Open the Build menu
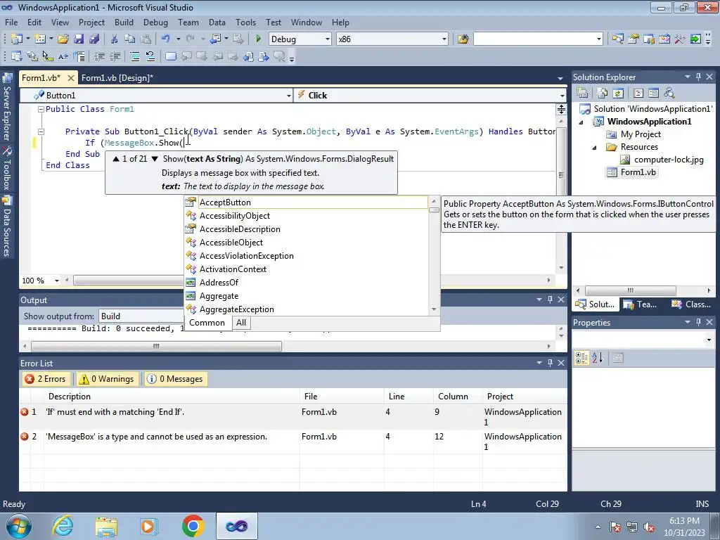 (x=124, y=22)
